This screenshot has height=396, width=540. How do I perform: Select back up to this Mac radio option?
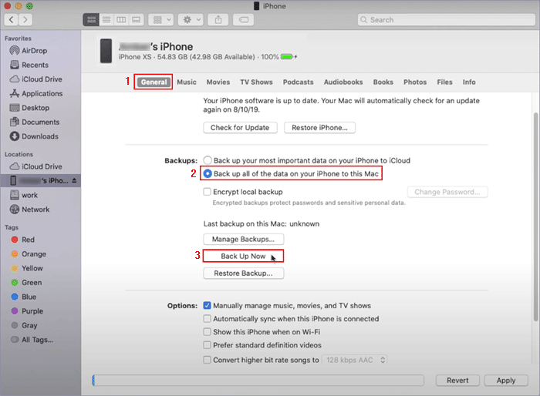coord(208,174)
